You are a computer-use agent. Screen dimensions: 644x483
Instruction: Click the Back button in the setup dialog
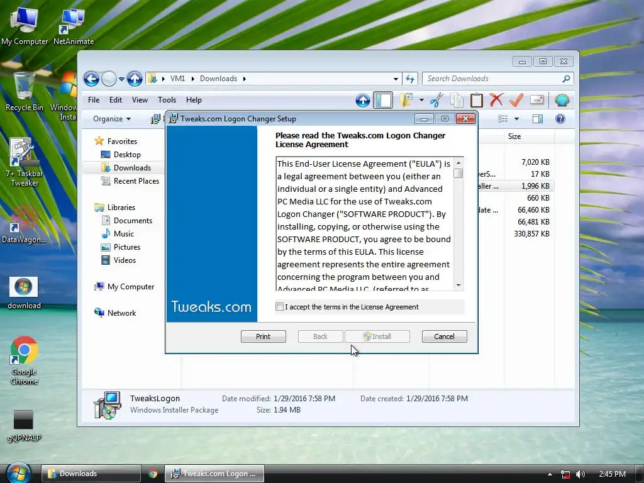point(320,336)
